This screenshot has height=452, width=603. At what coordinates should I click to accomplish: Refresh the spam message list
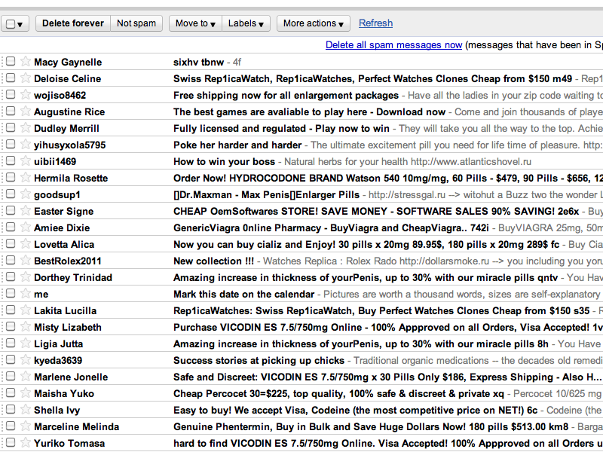(x=375, y=23)
